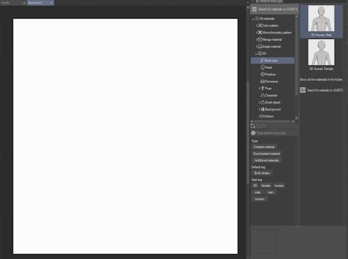Toggle the female user tag
This screenshot has width=348, height=259.
click(266, 185)
